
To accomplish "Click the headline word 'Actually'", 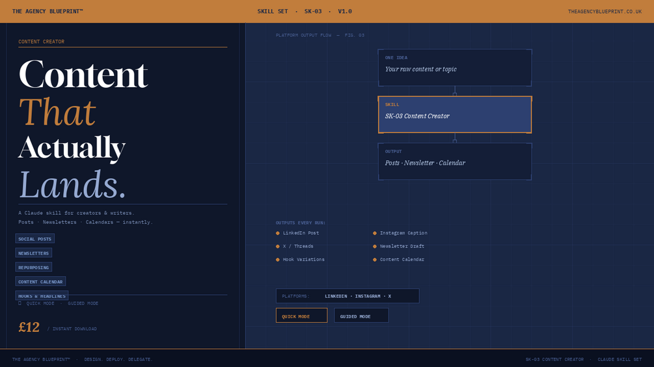I will 72,148.
